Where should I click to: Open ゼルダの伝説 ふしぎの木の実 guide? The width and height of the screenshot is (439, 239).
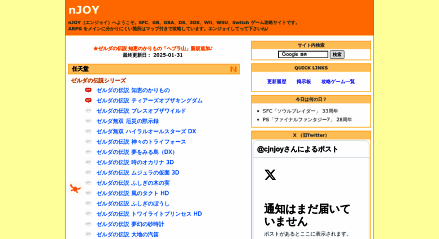pos(133,183)
